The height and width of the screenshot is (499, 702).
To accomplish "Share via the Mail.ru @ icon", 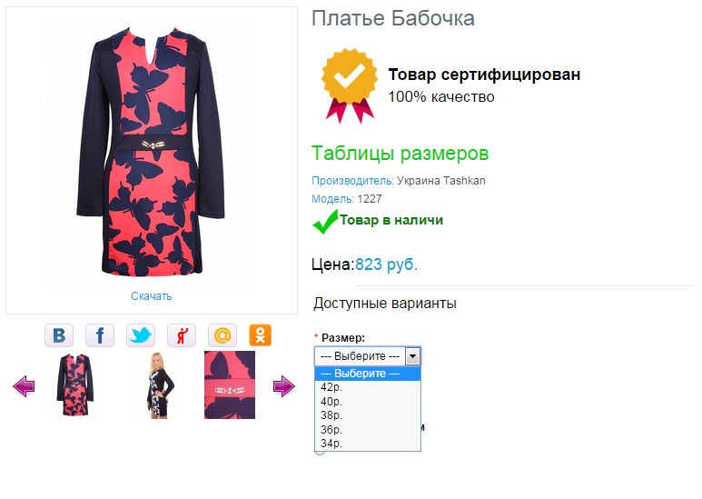I will point(222,335).
